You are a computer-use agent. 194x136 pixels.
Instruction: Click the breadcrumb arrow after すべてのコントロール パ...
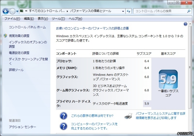pos(67,11)
